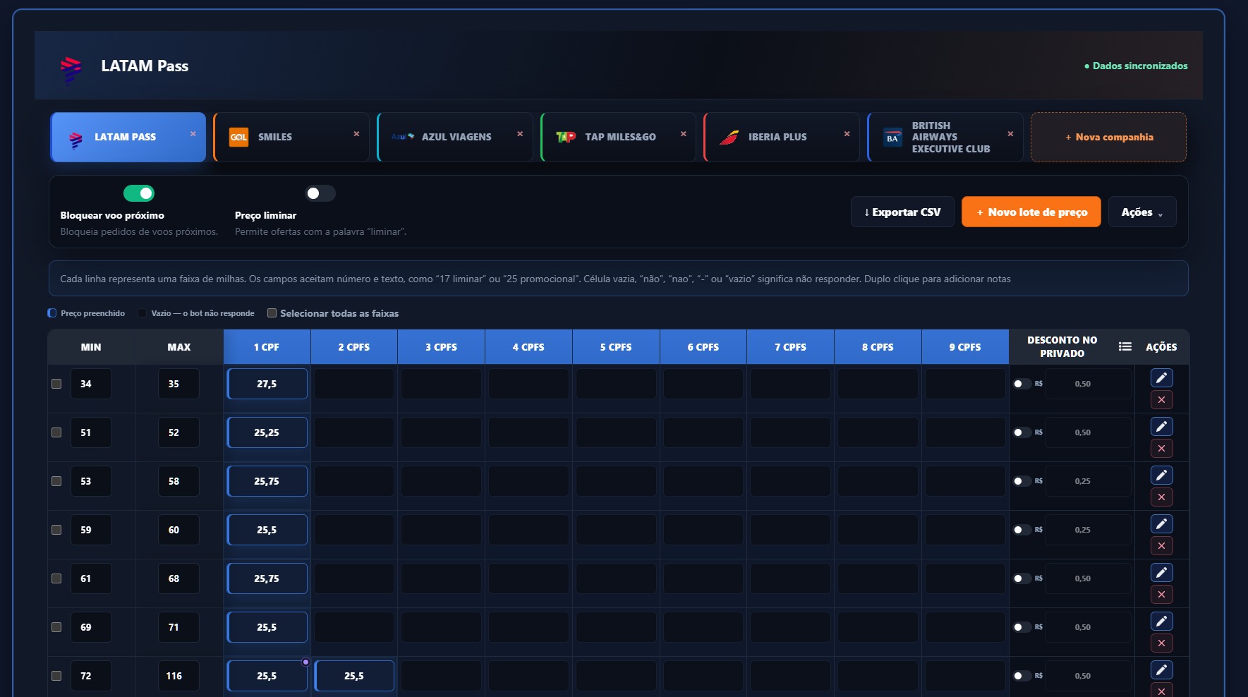Image resolution: width=1248 pixels, height=697 pixels.
Task: Select the TAP Miles&Go tab
Action: coord(619,137)
